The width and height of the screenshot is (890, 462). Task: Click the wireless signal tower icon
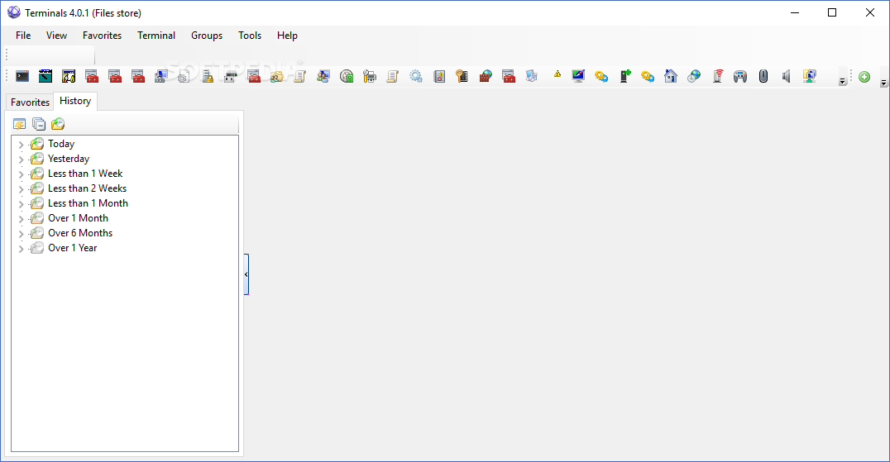(717, 76)
